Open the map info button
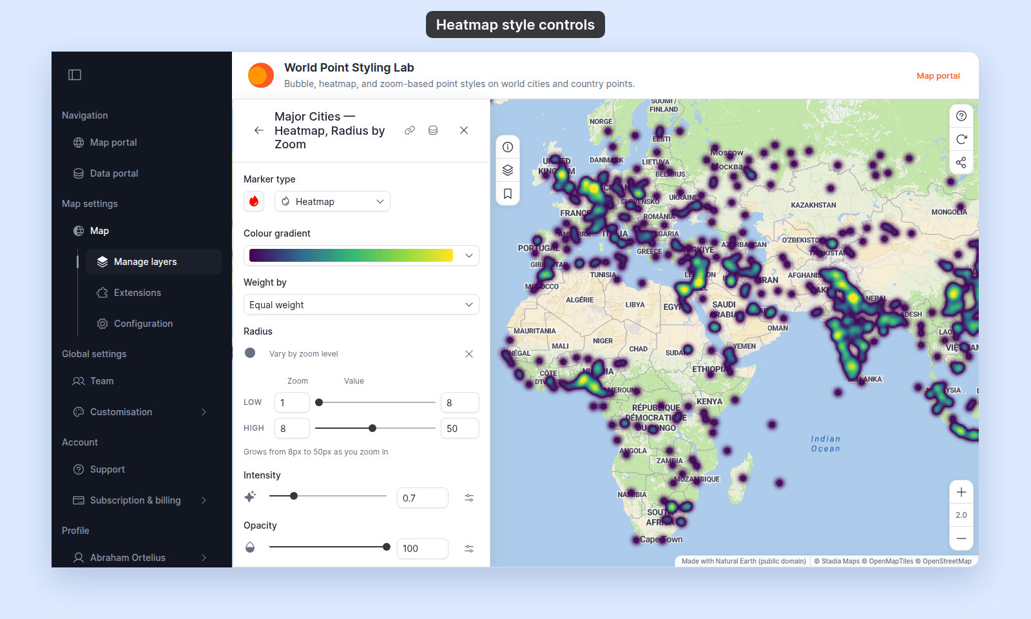1031x619 pixels. [x=508, y=147]
